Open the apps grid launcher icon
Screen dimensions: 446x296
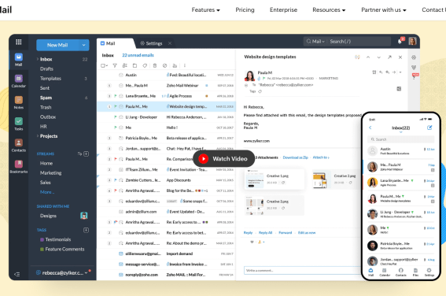tap(19, 43)
